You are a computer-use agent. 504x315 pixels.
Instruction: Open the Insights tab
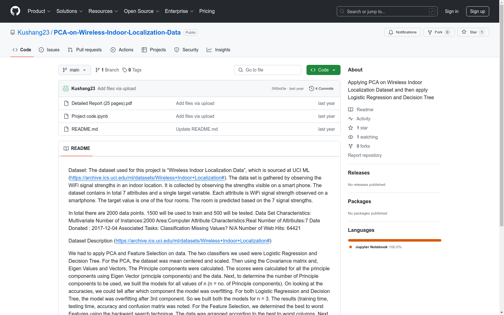tap(219, 50)
